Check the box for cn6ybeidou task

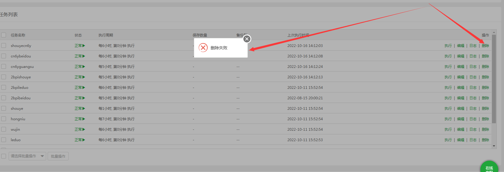pyautogui.click(x=4, y=56)
